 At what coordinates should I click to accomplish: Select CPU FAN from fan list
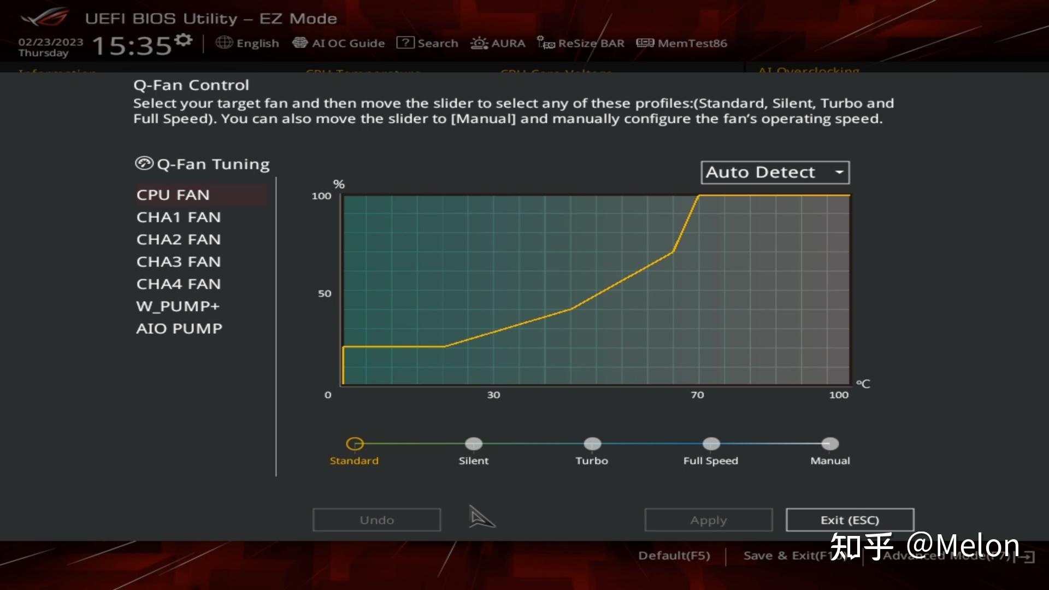pyautogui.click(x=173, y=194)
